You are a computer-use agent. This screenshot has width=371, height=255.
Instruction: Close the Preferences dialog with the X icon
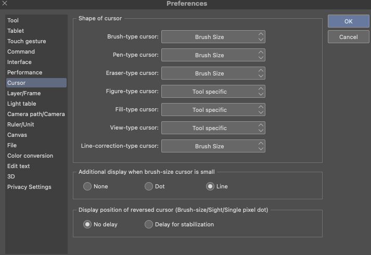[x=5, y=3]
